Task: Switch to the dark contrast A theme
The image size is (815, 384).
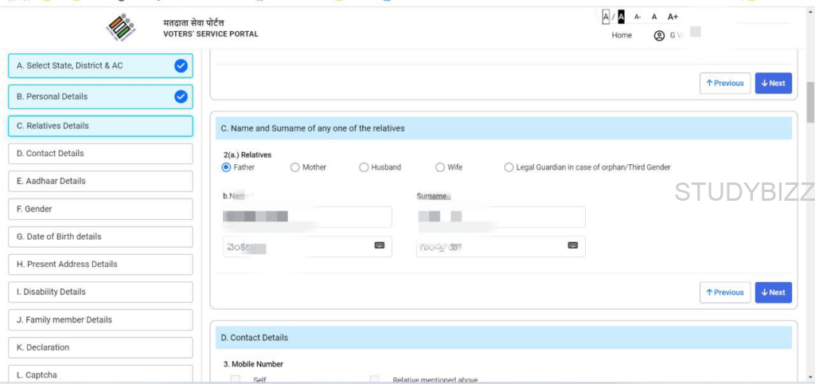Action: coord(621,17)
